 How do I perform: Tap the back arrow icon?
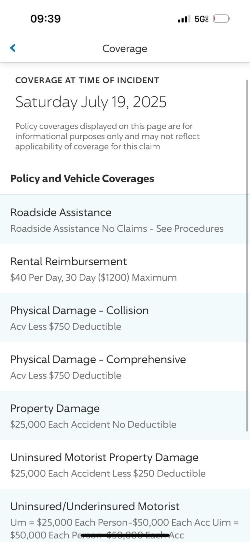pos(13,48)
